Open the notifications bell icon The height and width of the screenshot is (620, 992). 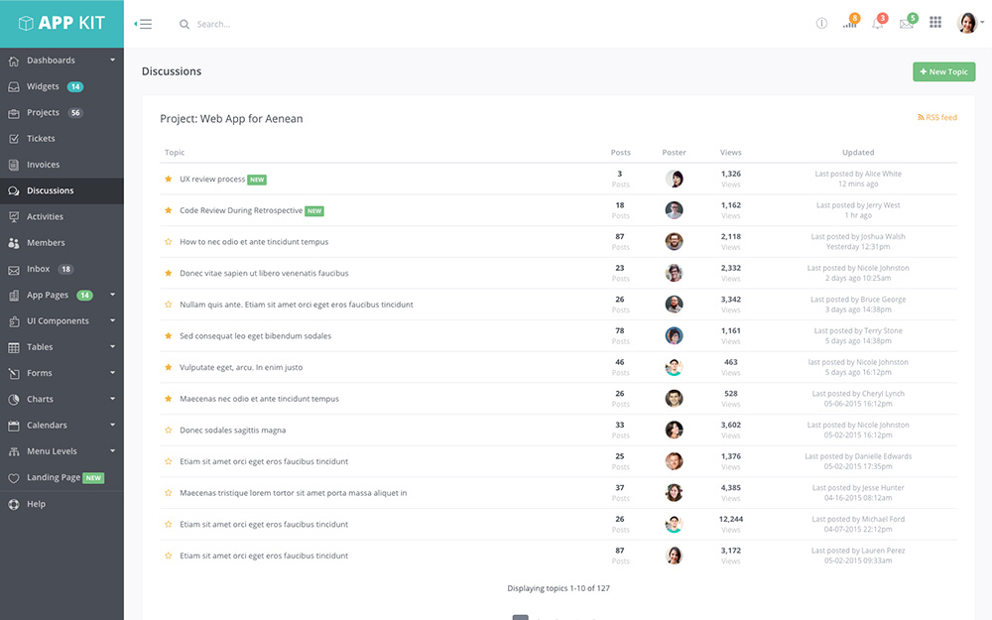click(878, 24)
